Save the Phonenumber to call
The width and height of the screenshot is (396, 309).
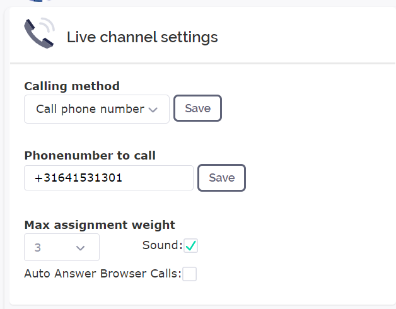coord(221,178)
